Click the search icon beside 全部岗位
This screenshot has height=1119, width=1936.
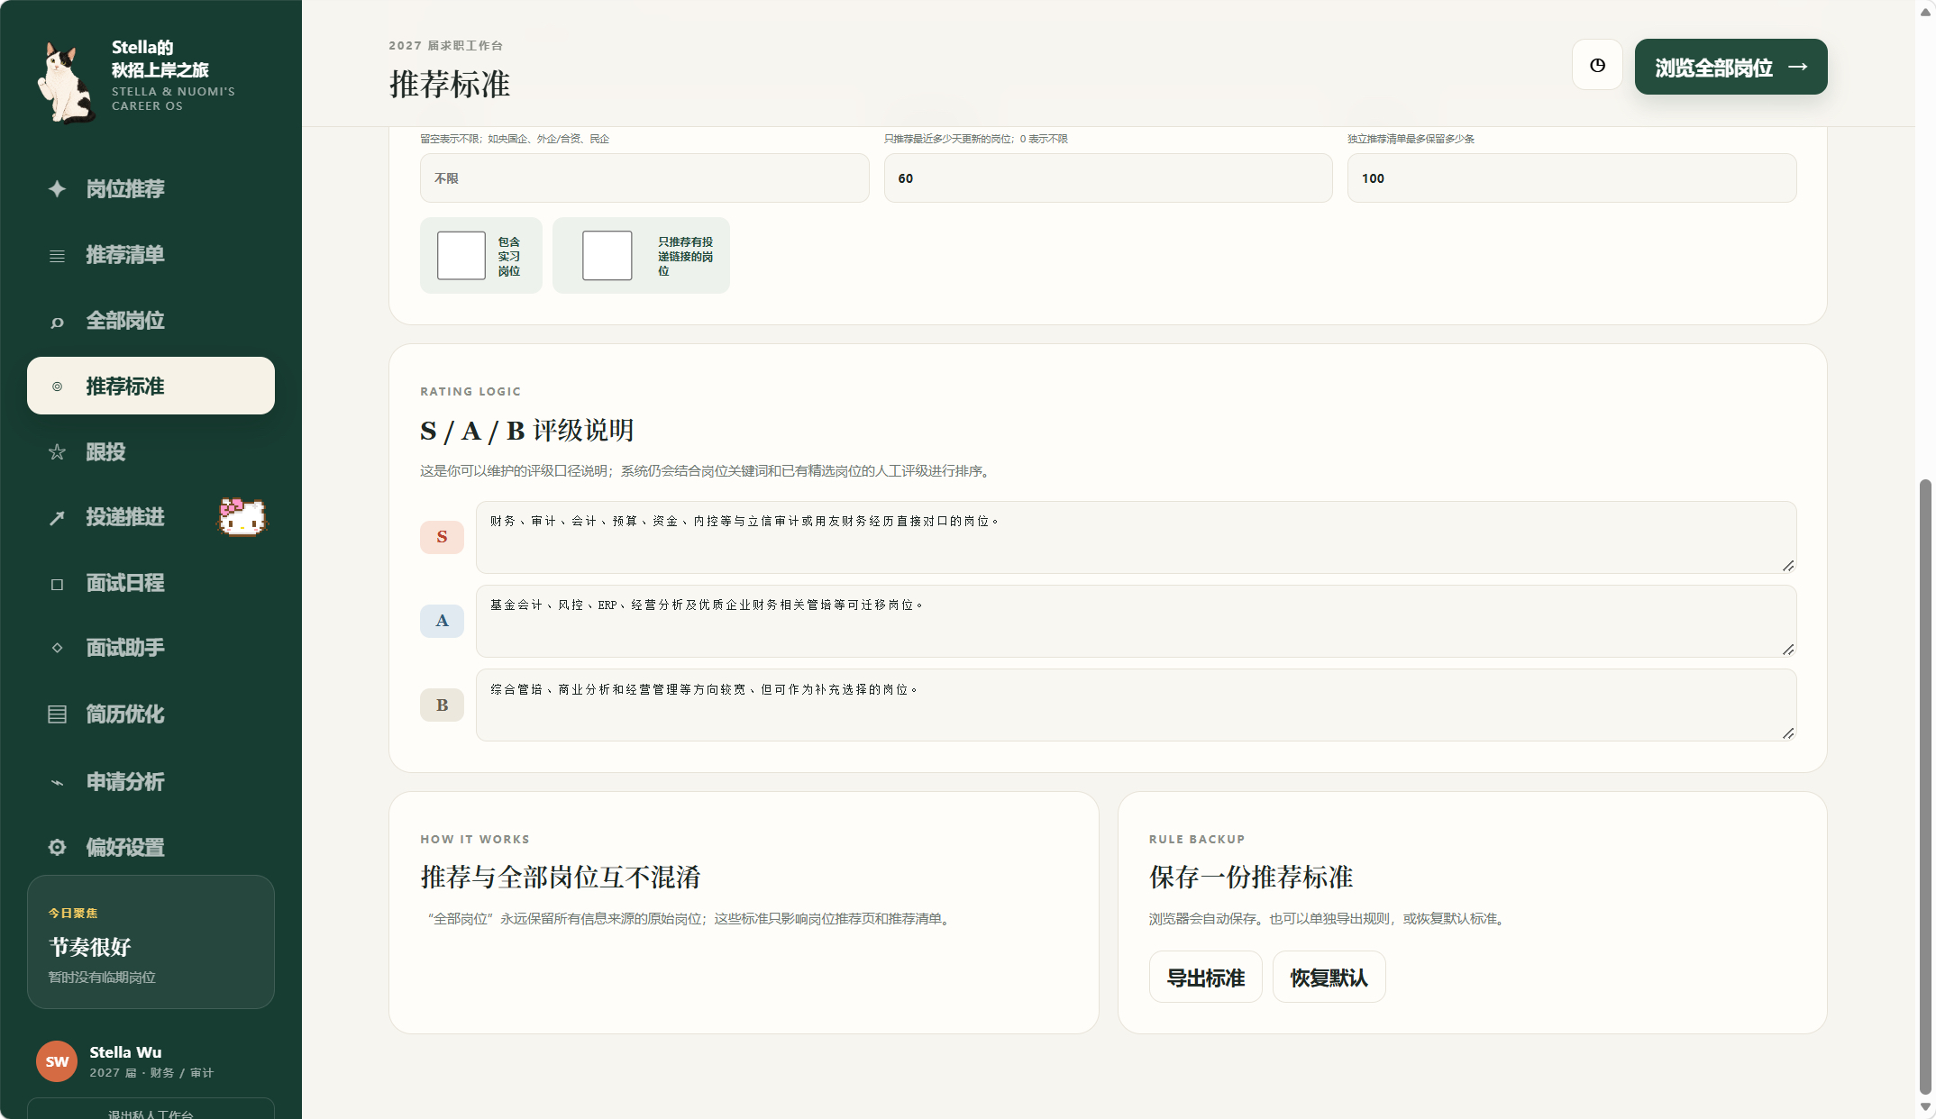tap(57, 322)
